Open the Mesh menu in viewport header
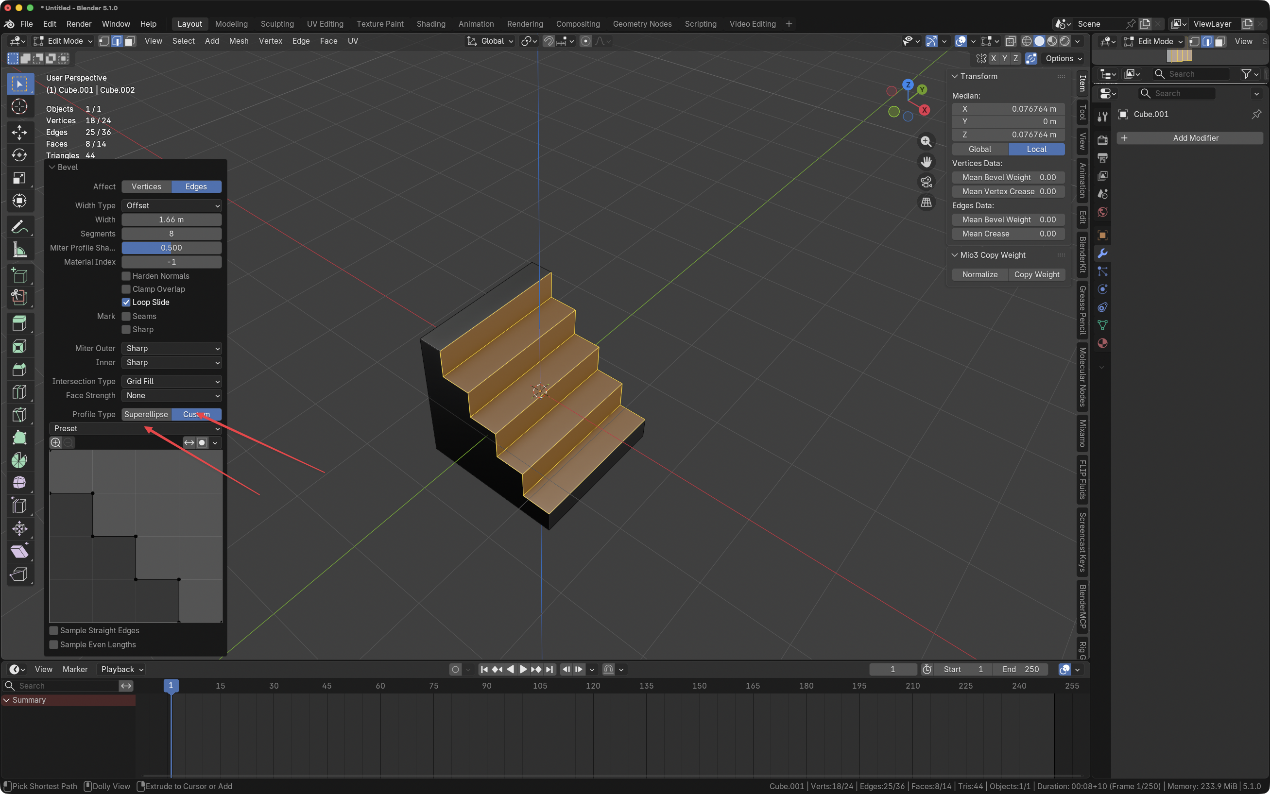The width and height of the screenshot is (1270, 794). click(239, 41)
